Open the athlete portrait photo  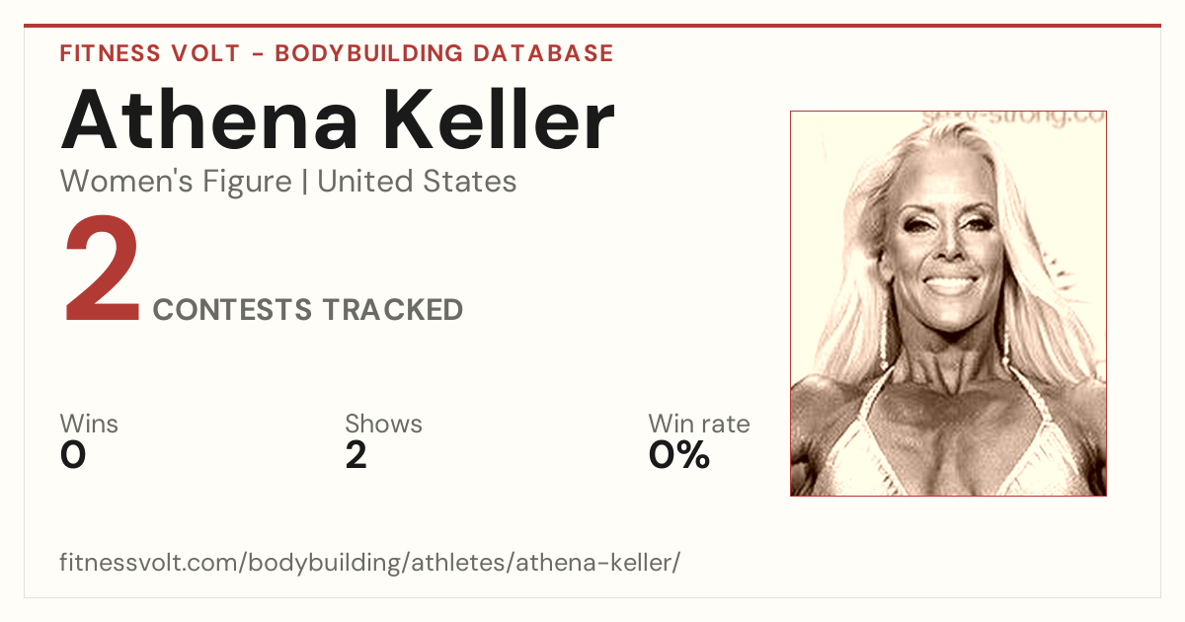(x=948, y=303)
